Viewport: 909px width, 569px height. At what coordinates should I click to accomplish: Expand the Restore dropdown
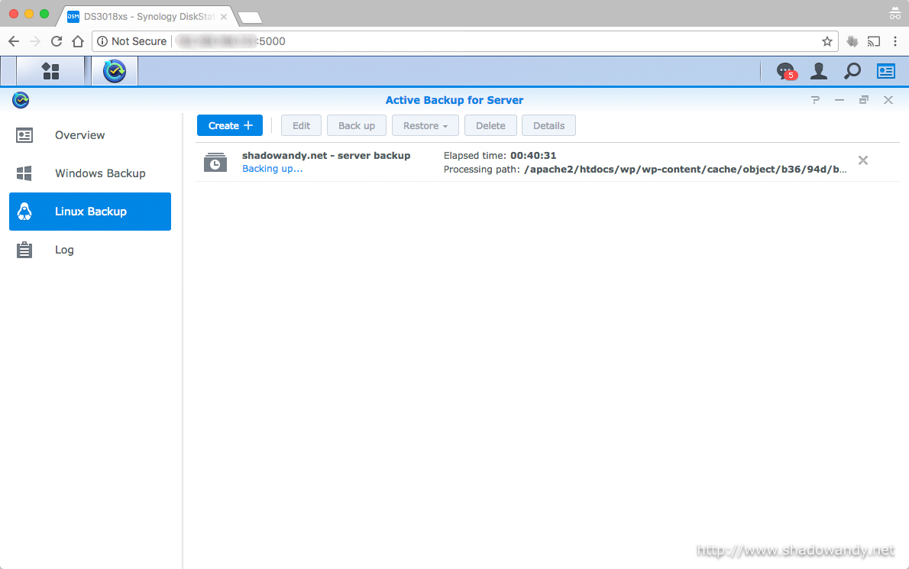click(425, 126)
